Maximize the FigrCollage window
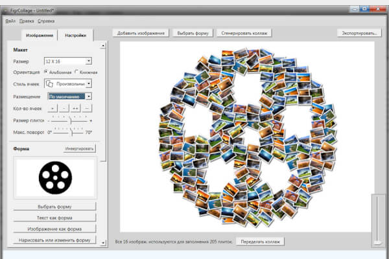Screen dimensions: 389x259 (364, 9)
